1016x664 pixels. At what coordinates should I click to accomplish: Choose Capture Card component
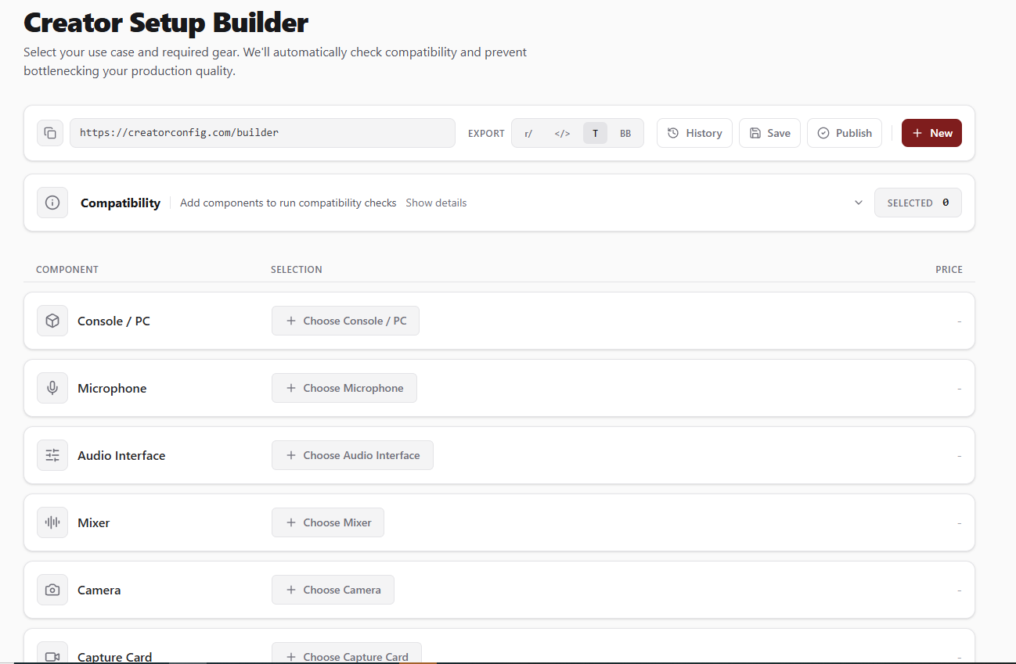point(347,655)
